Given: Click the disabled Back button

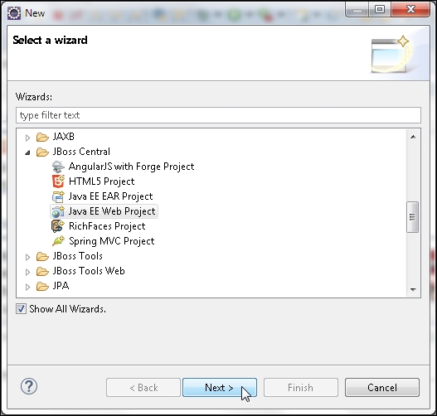Looking at the screenshot, I should tap(143, 387).
